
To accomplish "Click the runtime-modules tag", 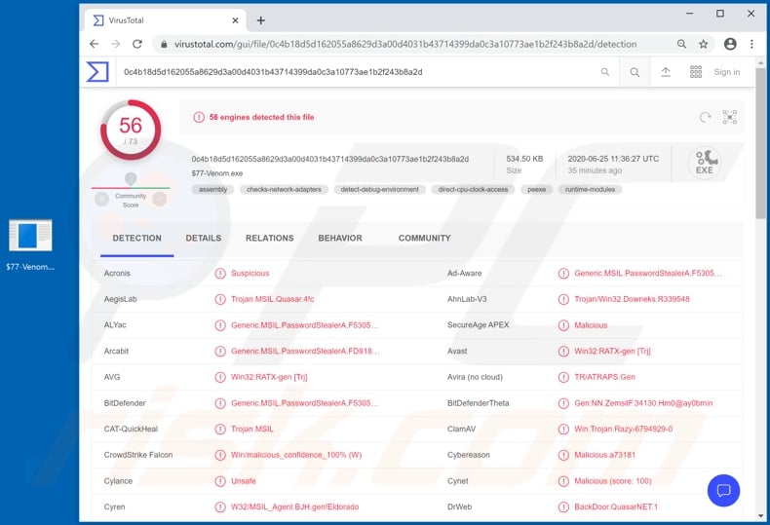I will (590, 189).
